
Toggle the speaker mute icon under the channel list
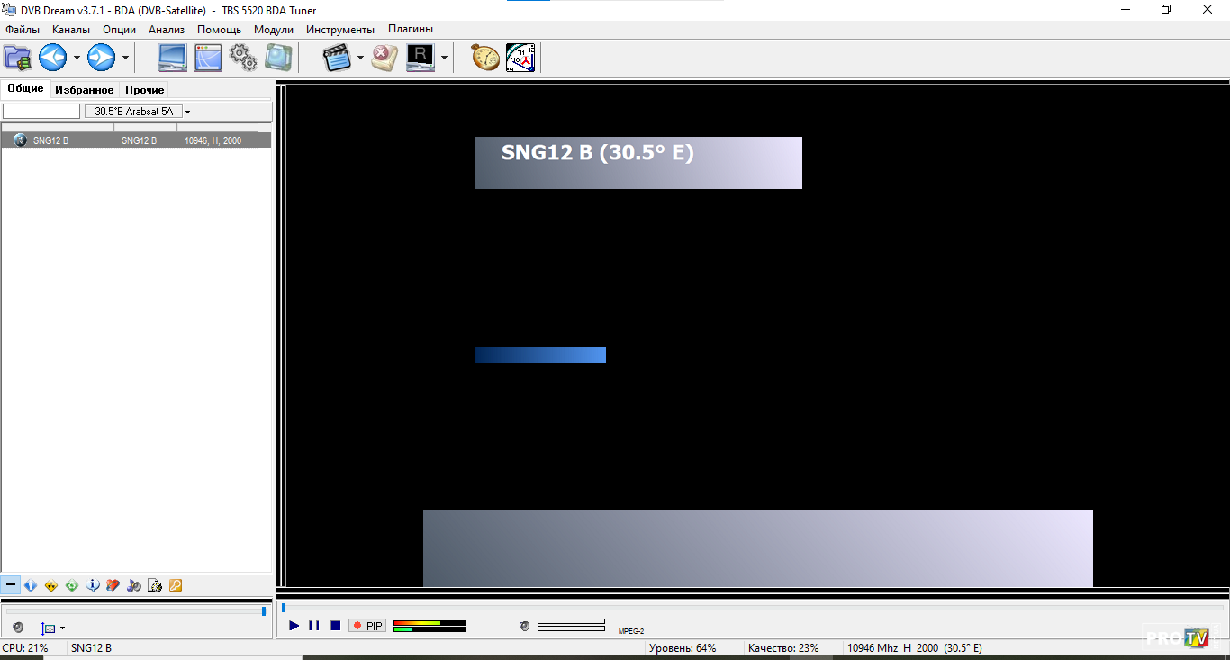(x=18, y=628)
